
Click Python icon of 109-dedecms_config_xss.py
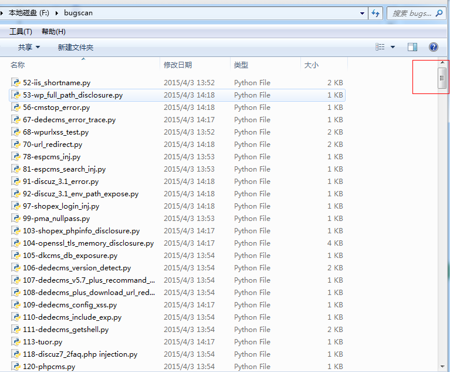pos(16,305)
